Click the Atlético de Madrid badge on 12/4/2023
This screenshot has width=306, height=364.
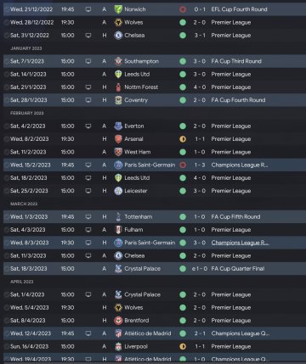click(x=118, y=333)
